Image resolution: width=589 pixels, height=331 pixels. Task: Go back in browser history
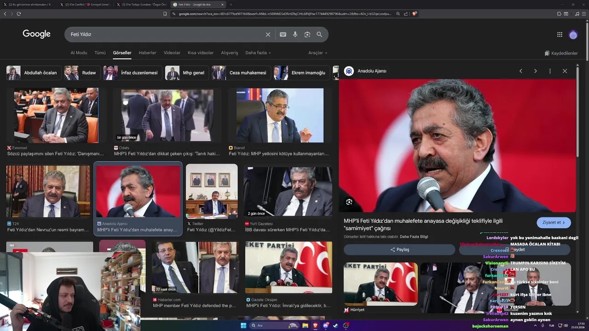pyautogui.click(x=5, y=14)
